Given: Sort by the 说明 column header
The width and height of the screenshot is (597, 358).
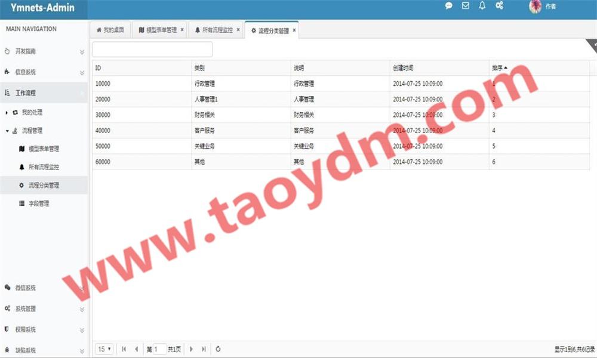Looking at the screenshot, I should [340, 67].
